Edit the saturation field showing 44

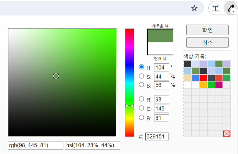tap(161, 76)
